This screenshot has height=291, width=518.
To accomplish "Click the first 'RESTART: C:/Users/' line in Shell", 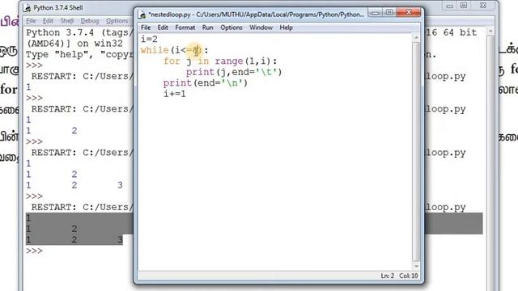I will (82, 76).
